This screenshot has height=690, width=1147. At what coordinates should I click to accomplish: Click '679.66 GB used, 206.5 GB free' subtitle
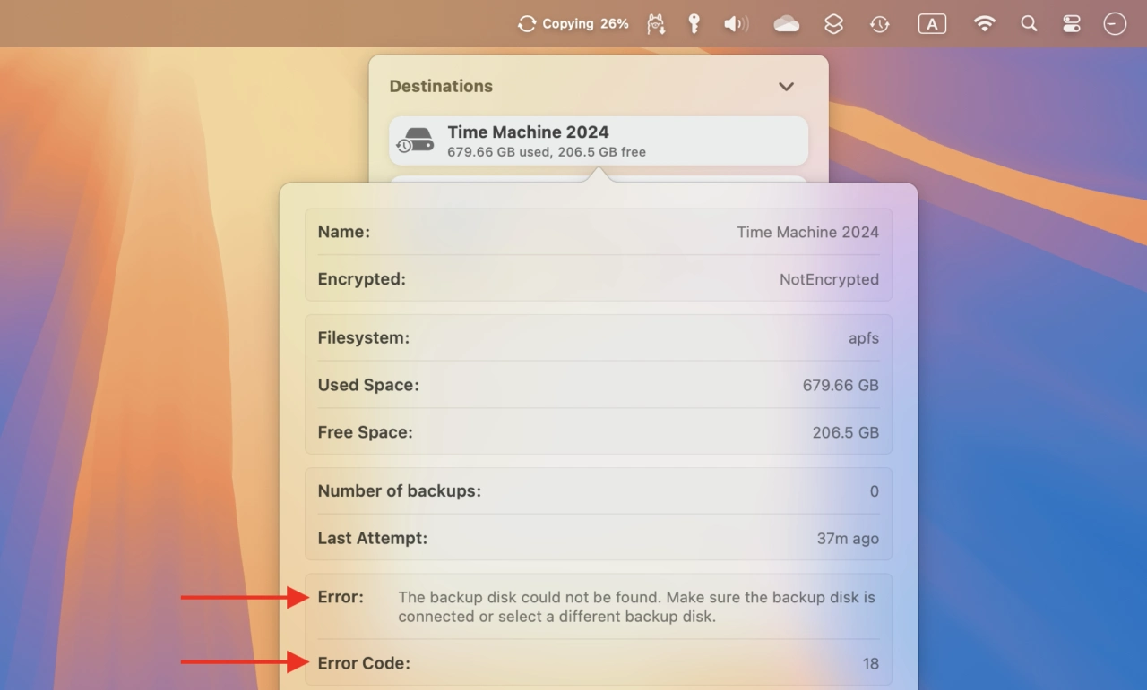(547, 152)
